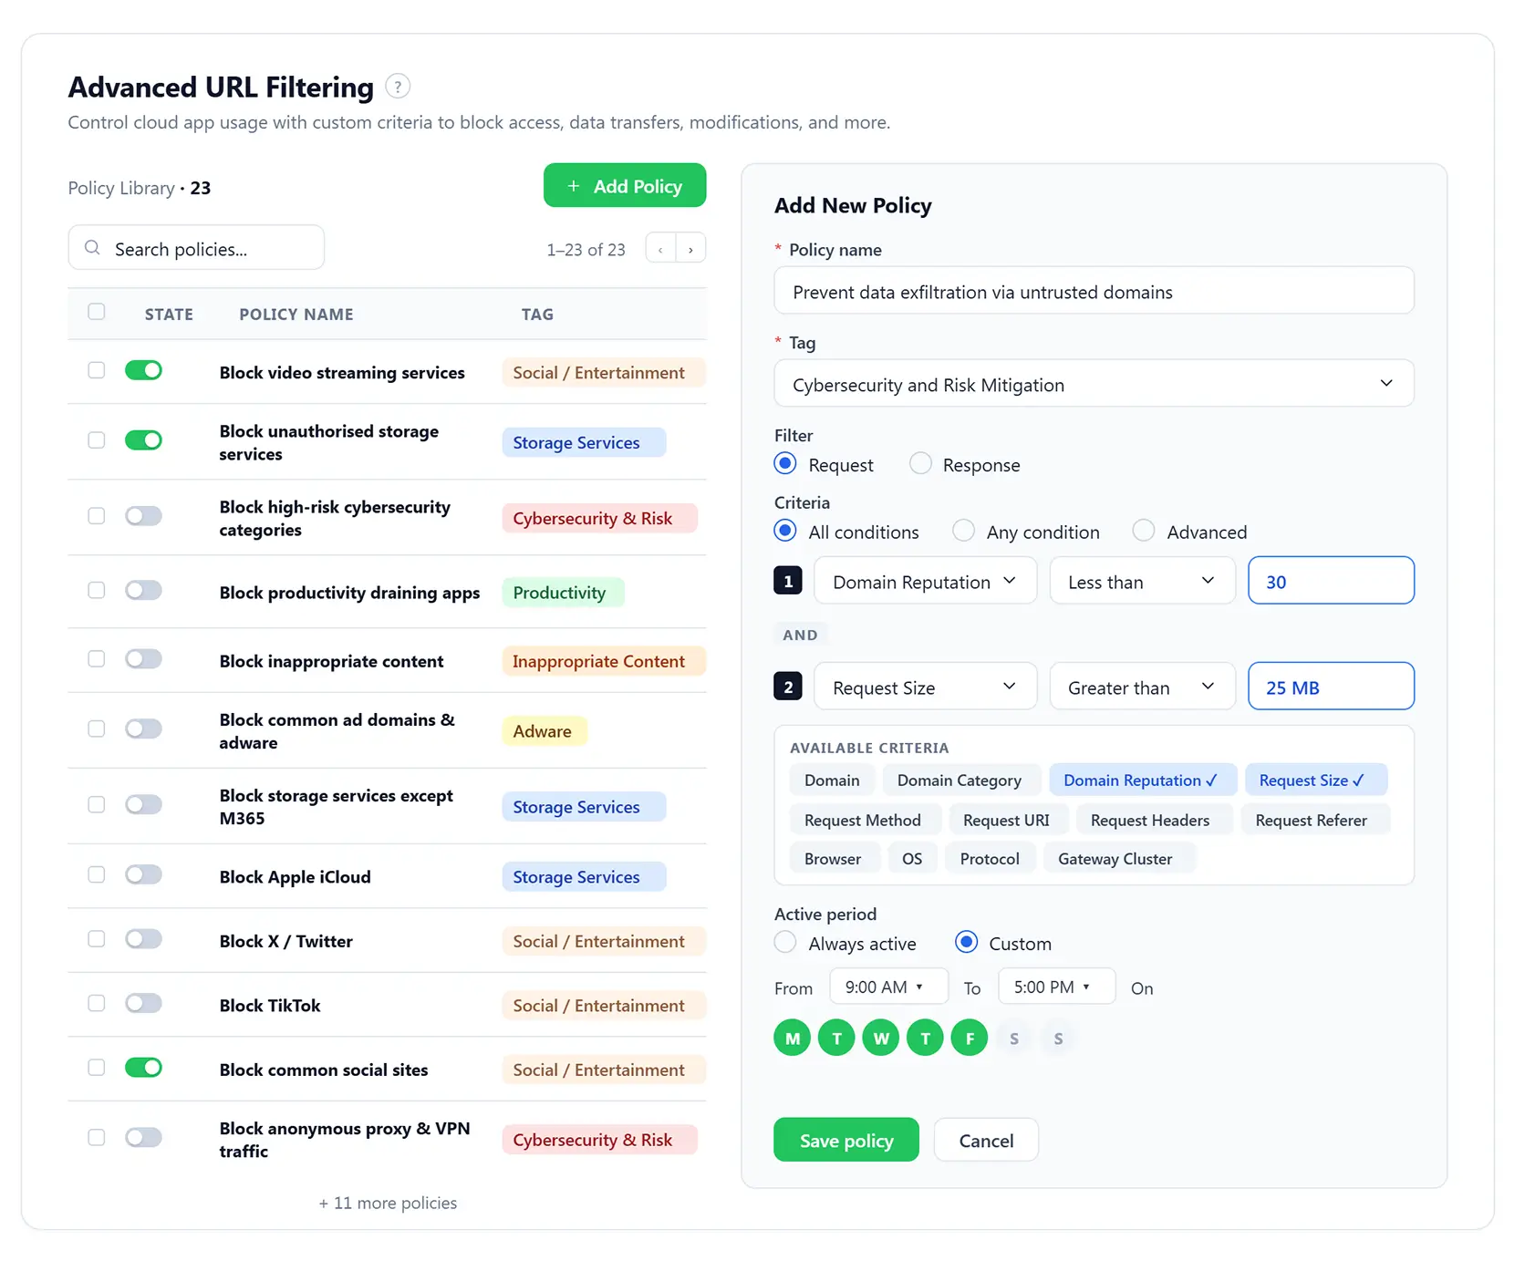Click the criterion number 1 badge
The width and height of the screenshot is (1525, 1261).
[x=788, y=581]
